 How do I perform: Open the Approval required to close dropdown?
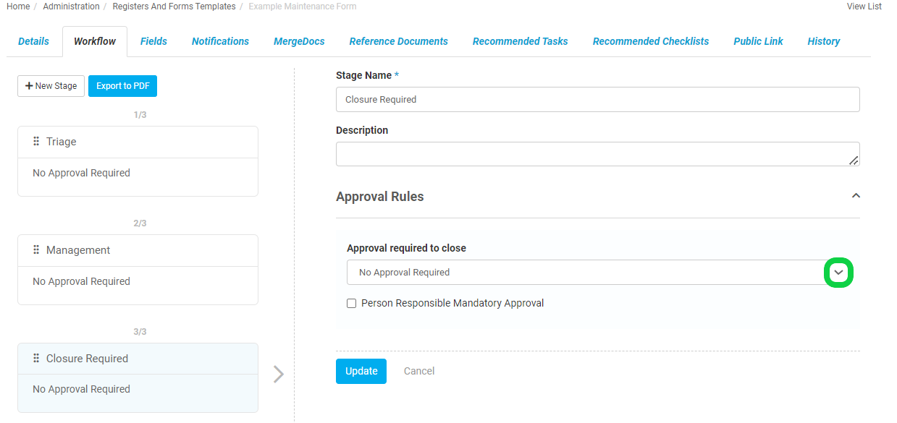click(838, 273)
